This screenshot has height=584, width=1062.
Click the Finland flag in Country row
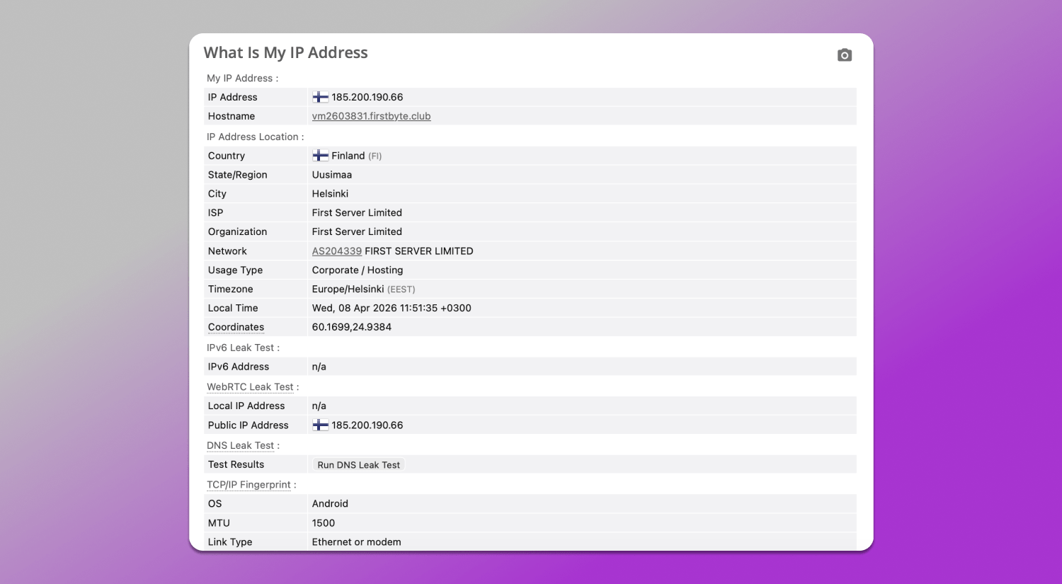click(x=321, y=156)
